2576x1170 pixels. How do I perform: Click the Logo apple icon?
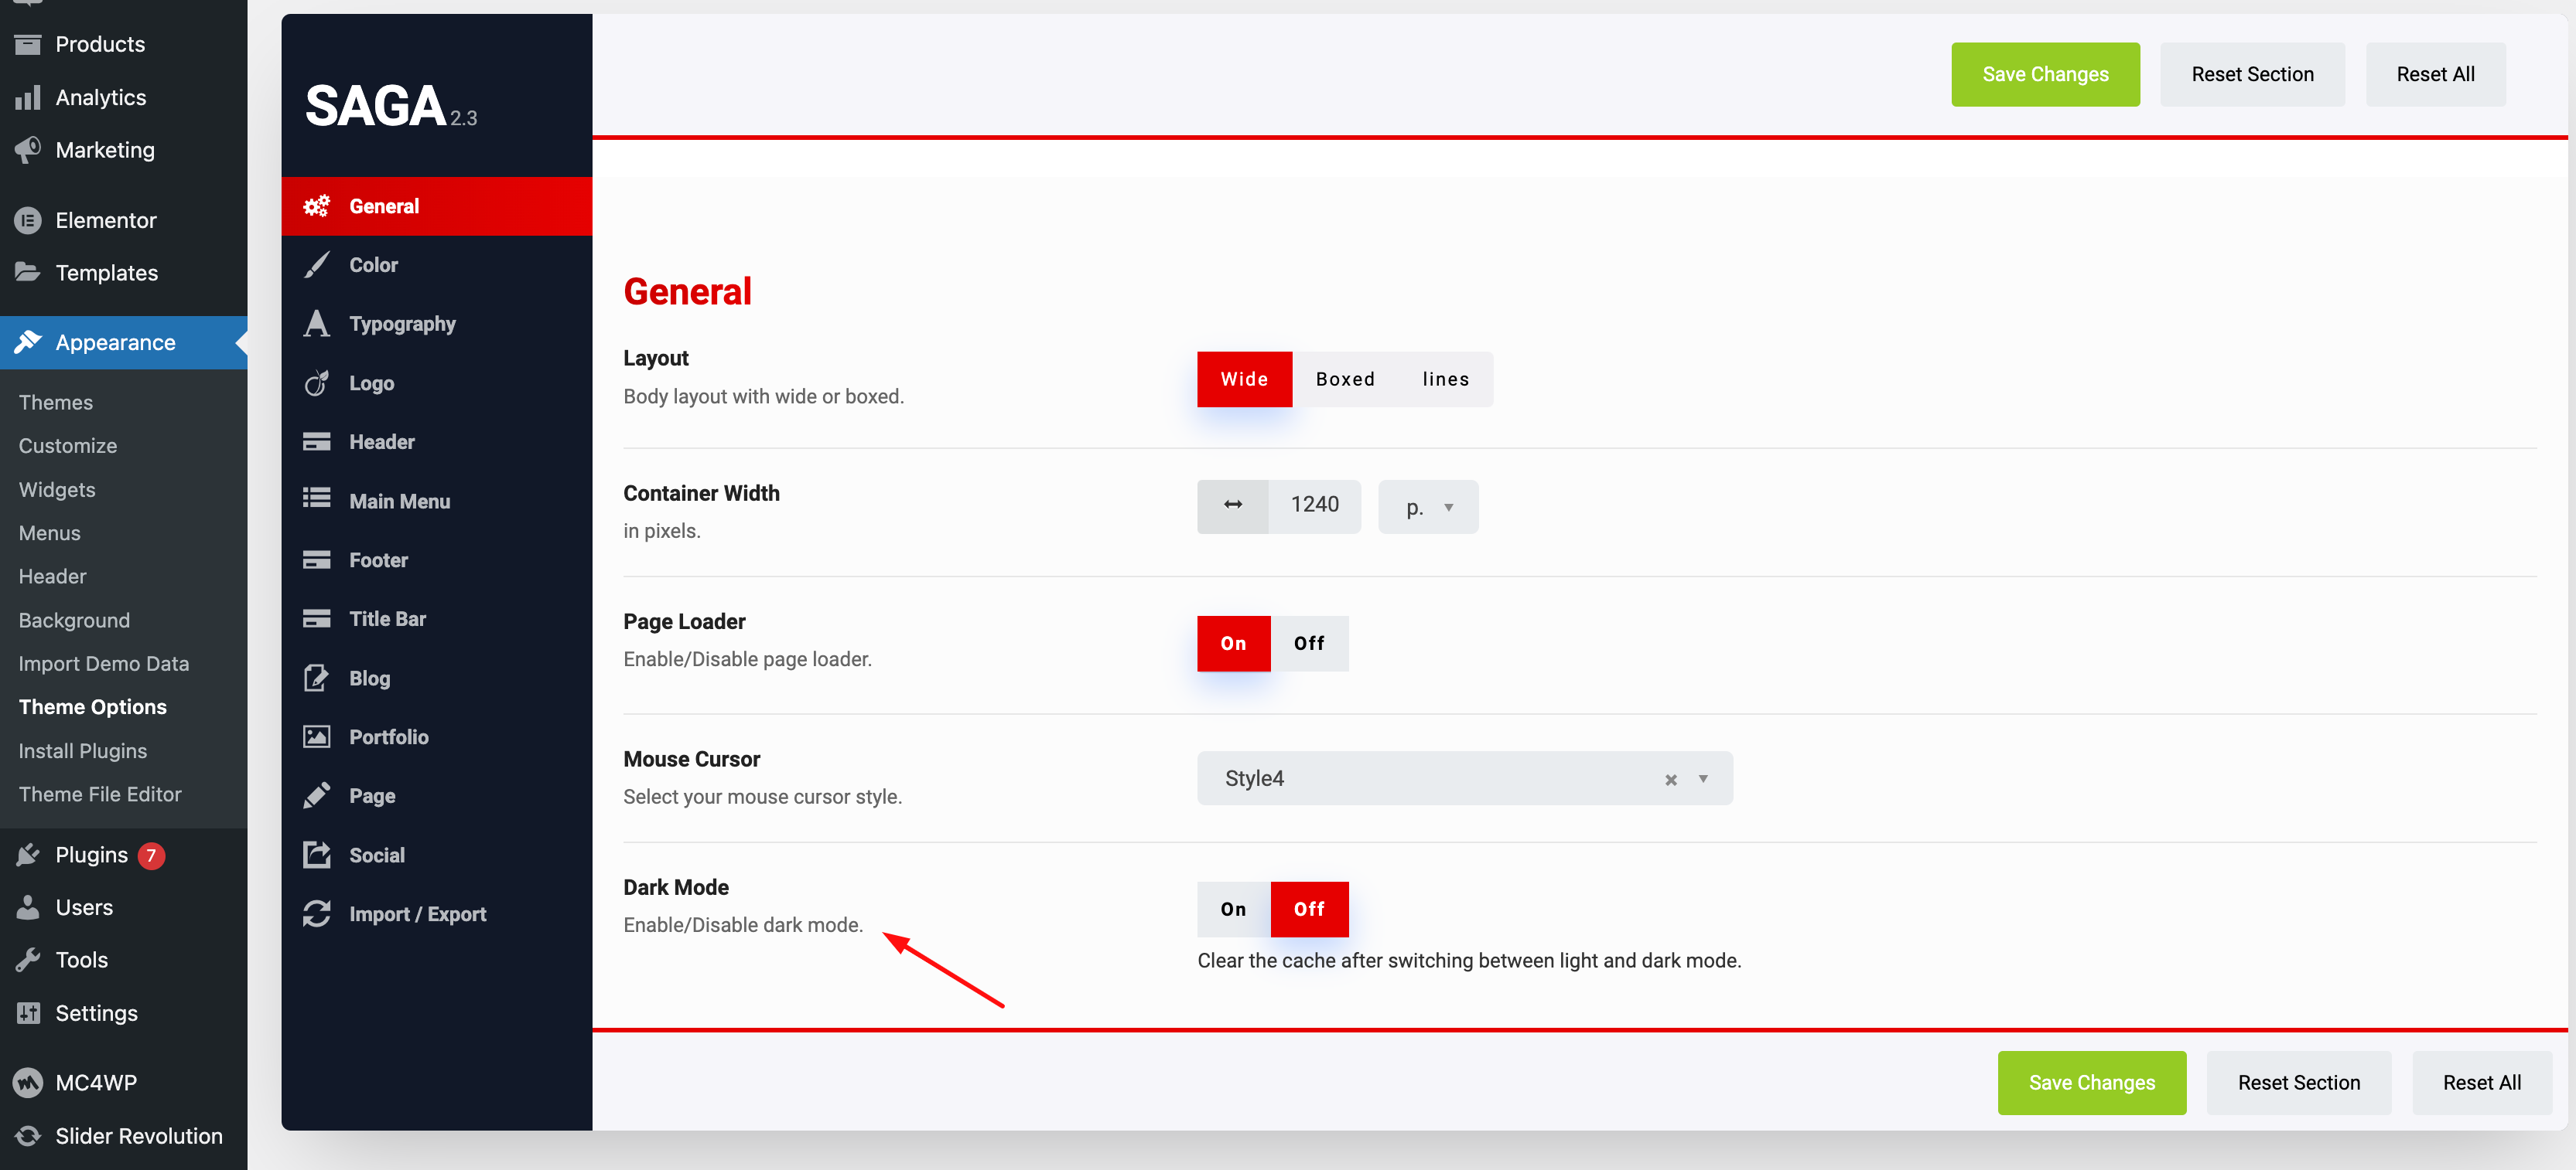pyautogui.click(x=316, y=383)
